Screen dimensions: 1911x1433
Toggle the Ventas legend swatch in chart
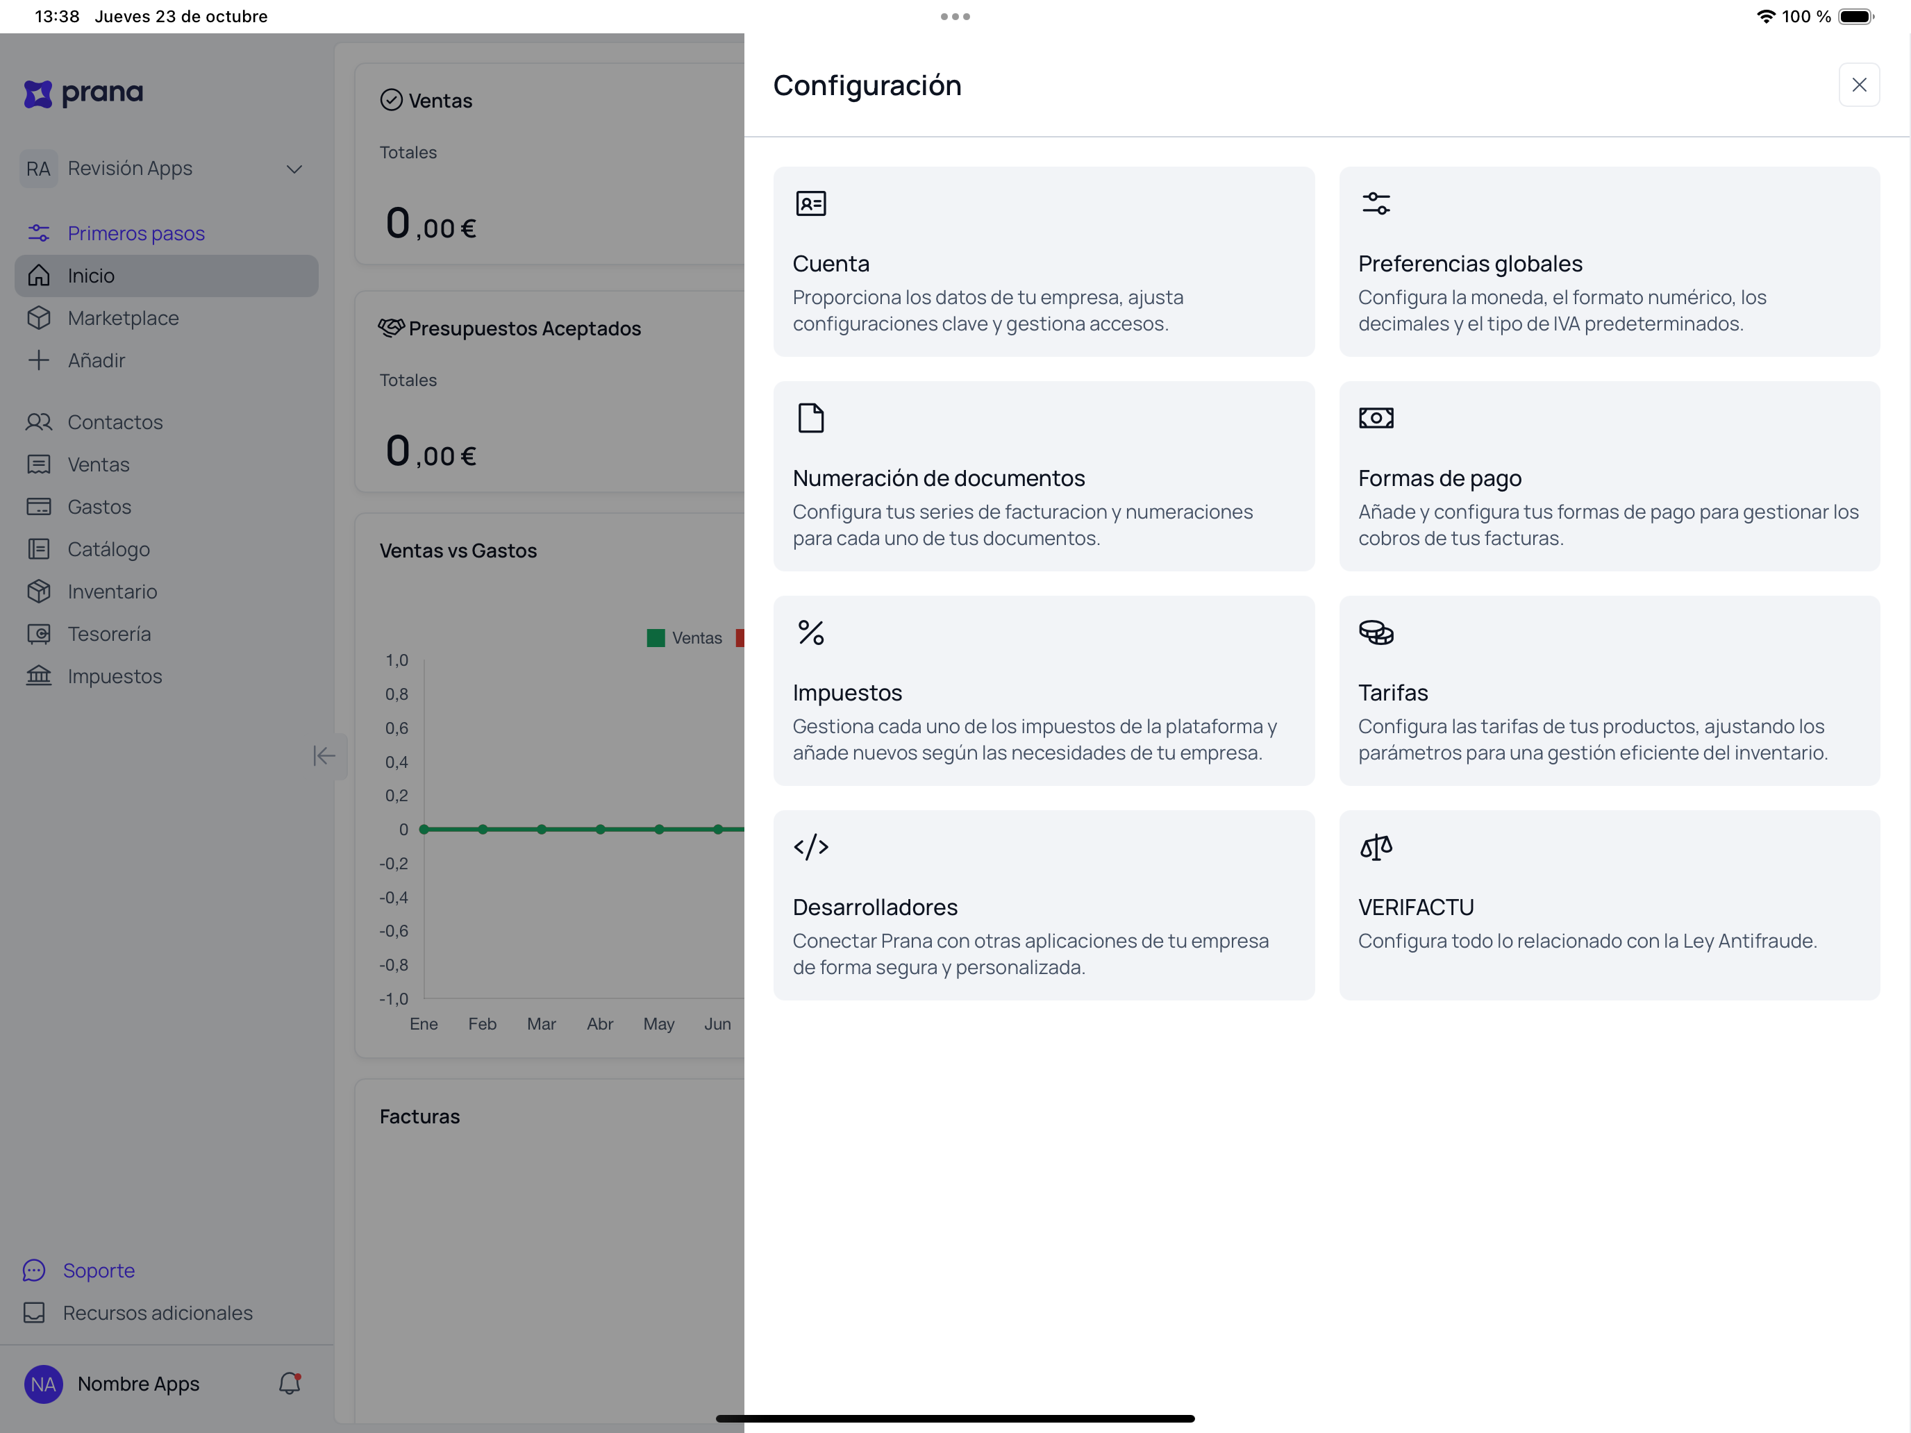click(x=656, y=638)
